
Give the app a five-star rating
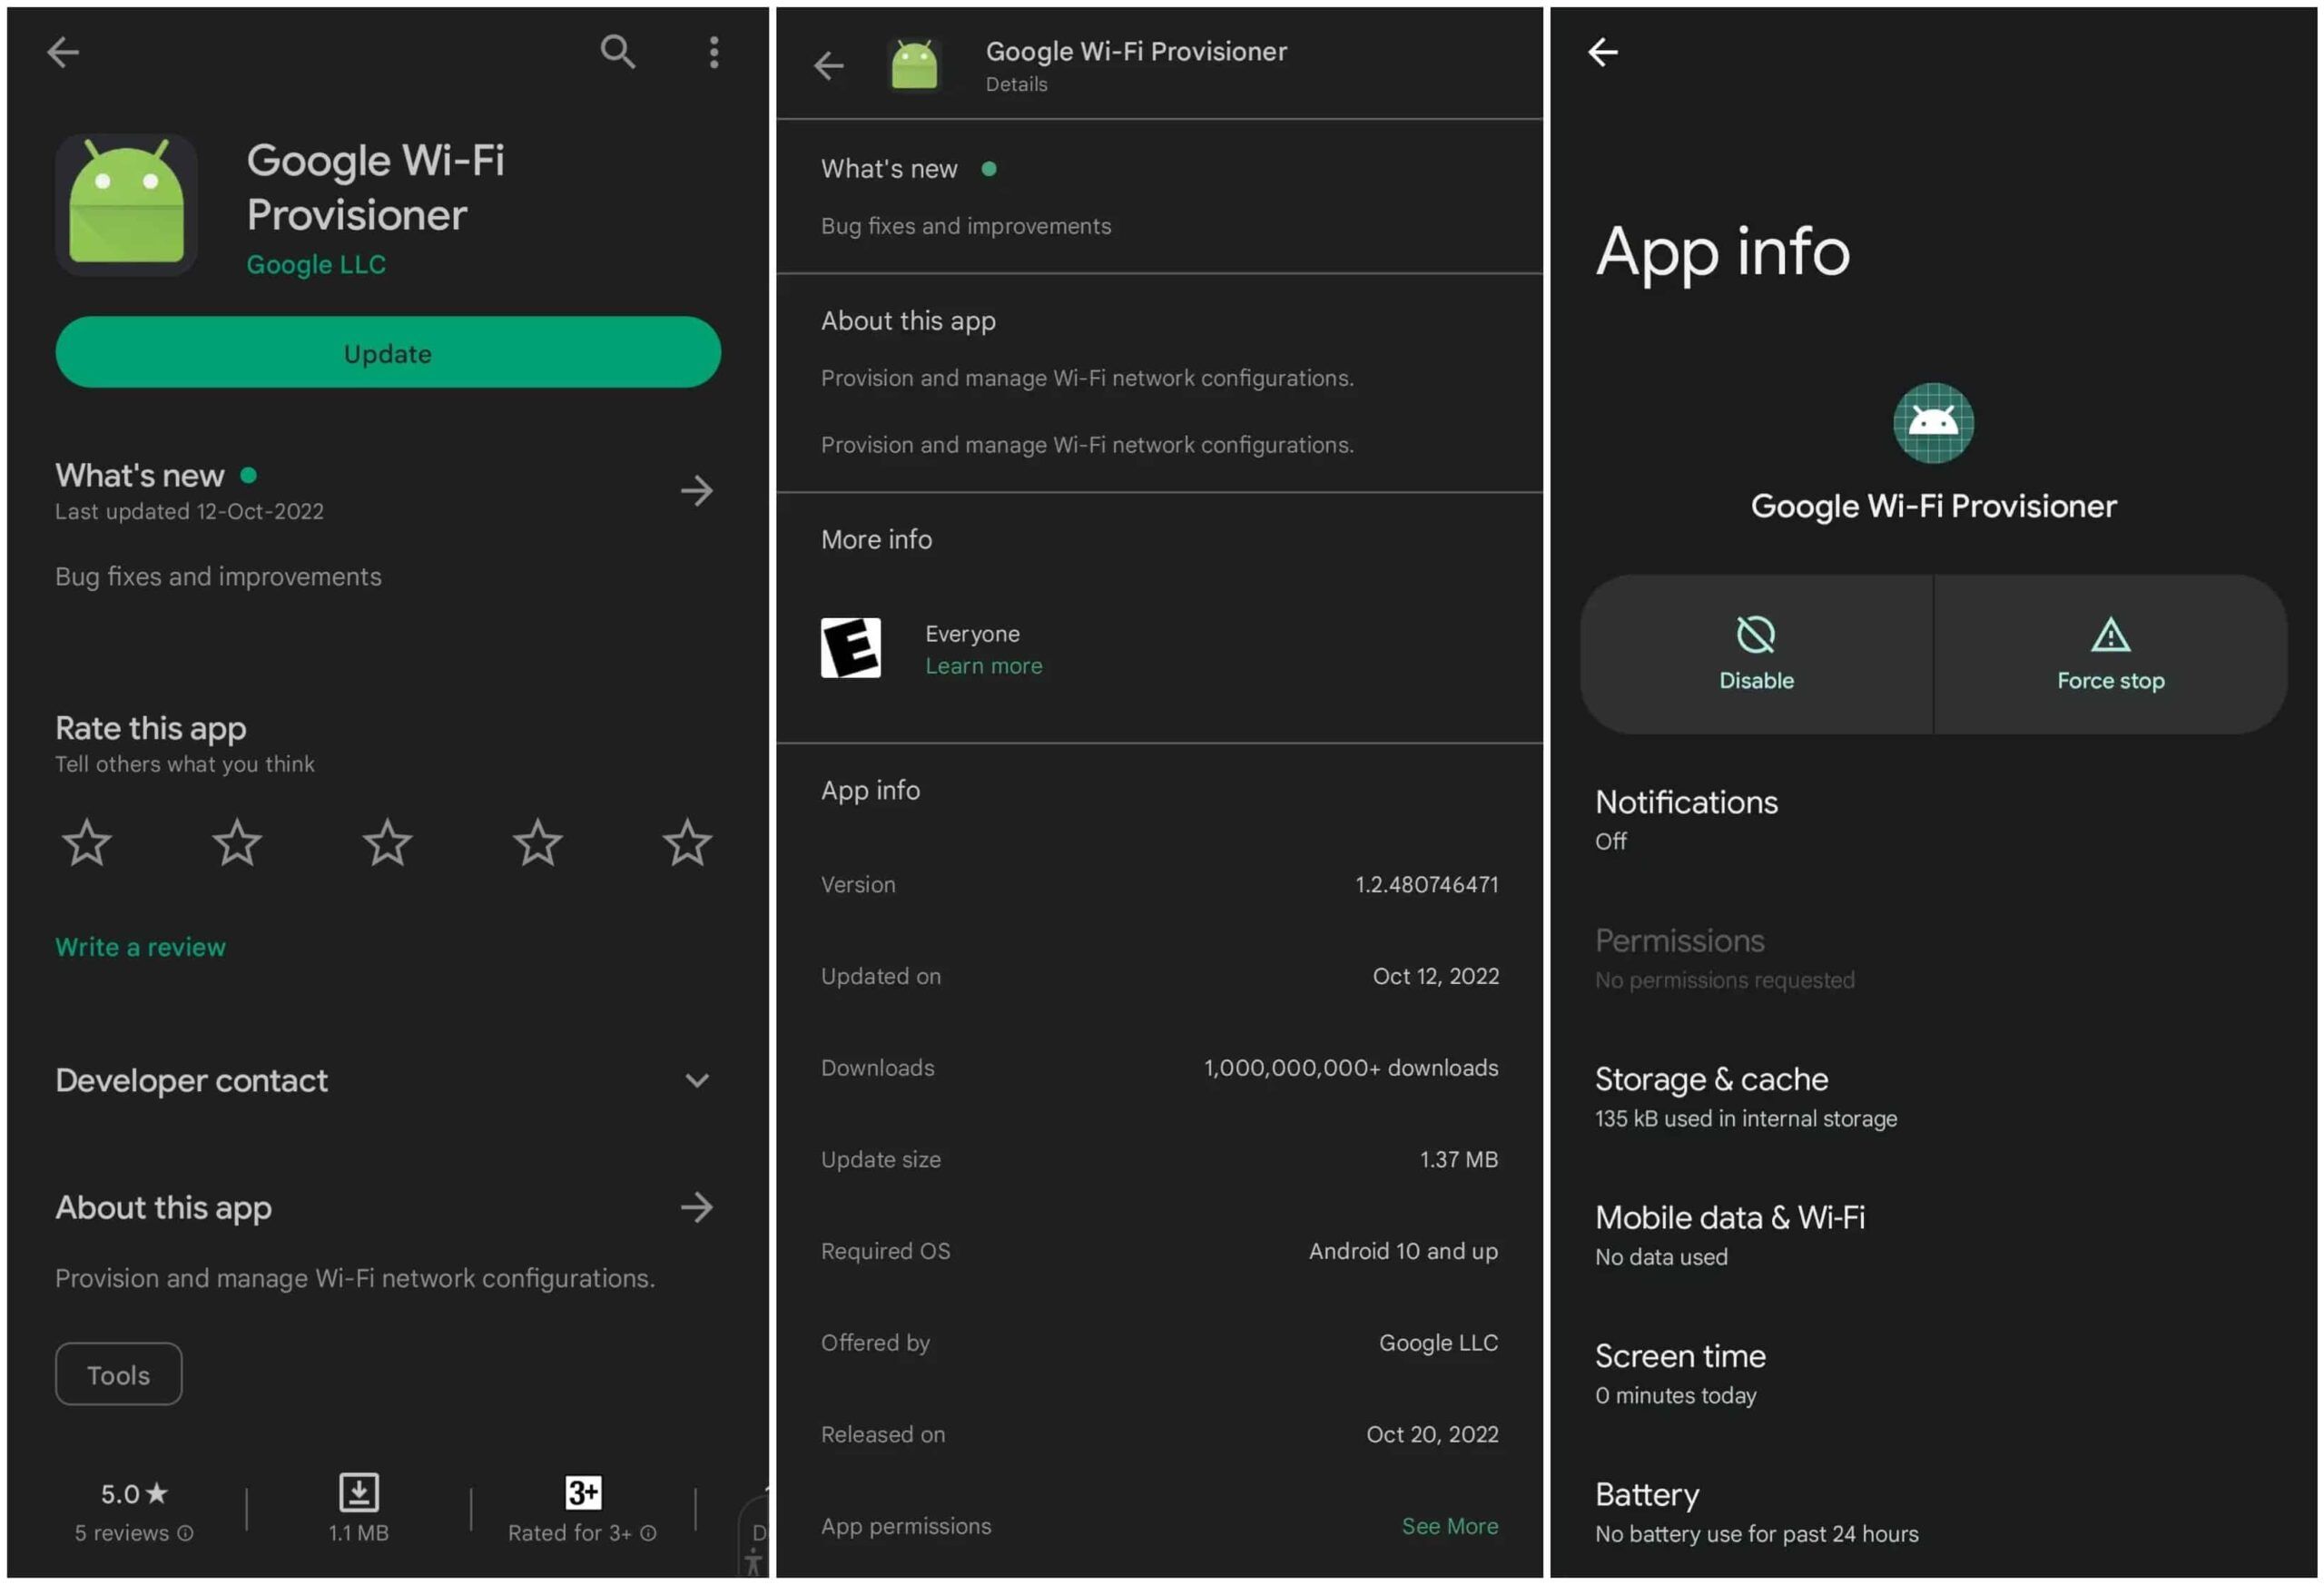(687, 843)
